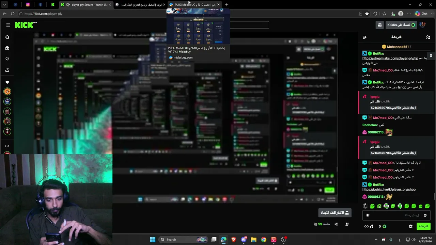The width and height of the screenshot is (436, 245).
Task: Open the Kick shop box icon
Action: tap(379, 25)
